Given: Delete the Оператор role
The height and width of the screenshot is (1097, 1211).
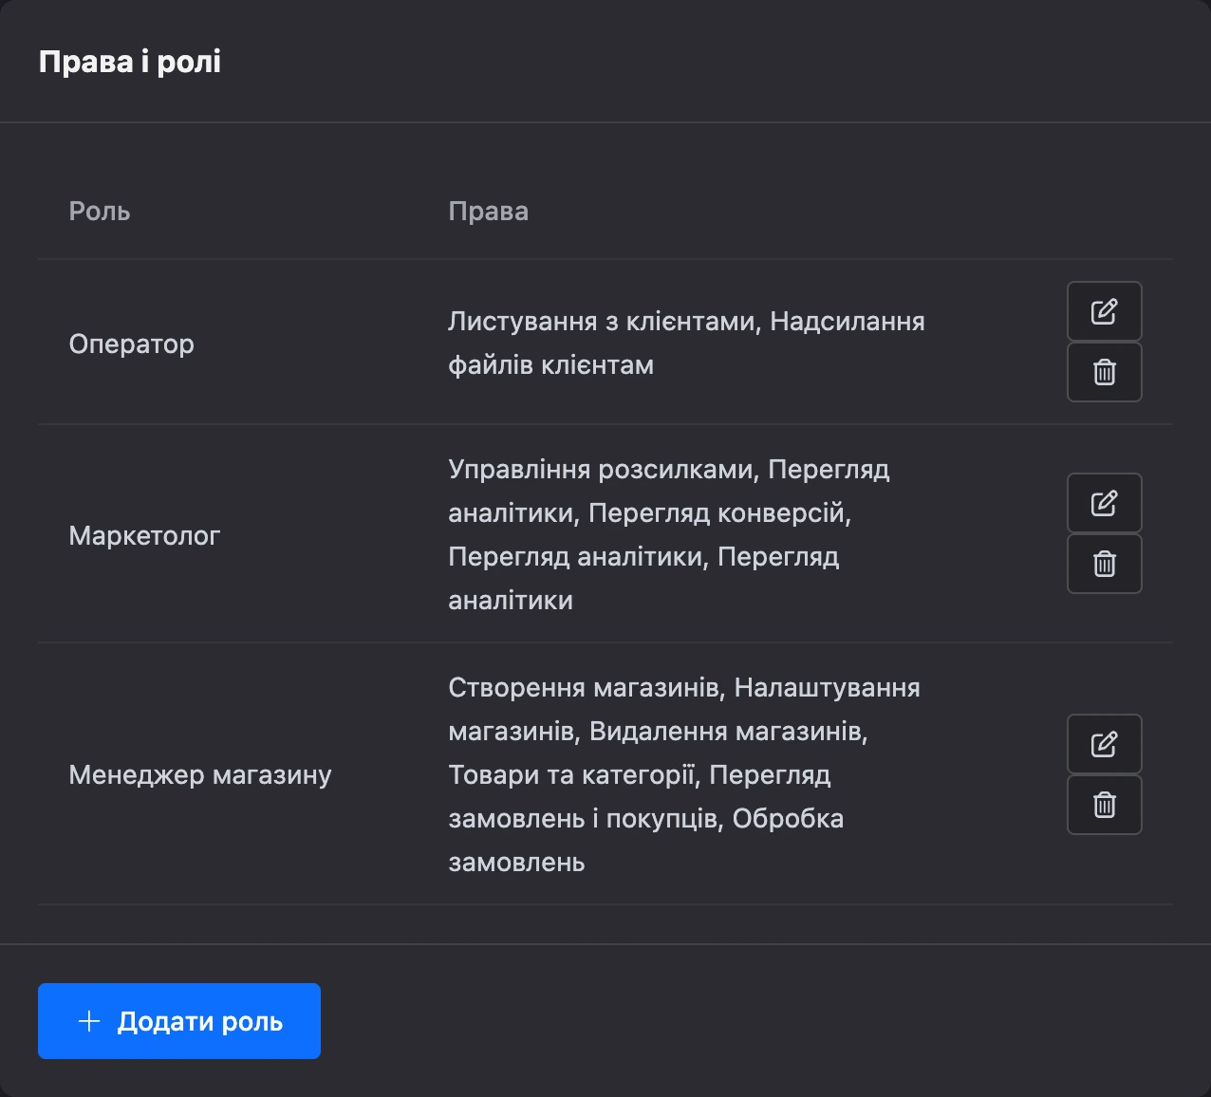Looking at the screenshot, I should (x=1104, y=372).
